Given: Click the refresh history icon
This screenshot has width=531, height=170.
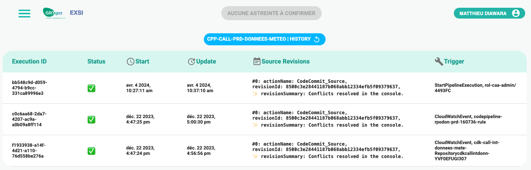Looking at the screenshot, I should point(317,39).
